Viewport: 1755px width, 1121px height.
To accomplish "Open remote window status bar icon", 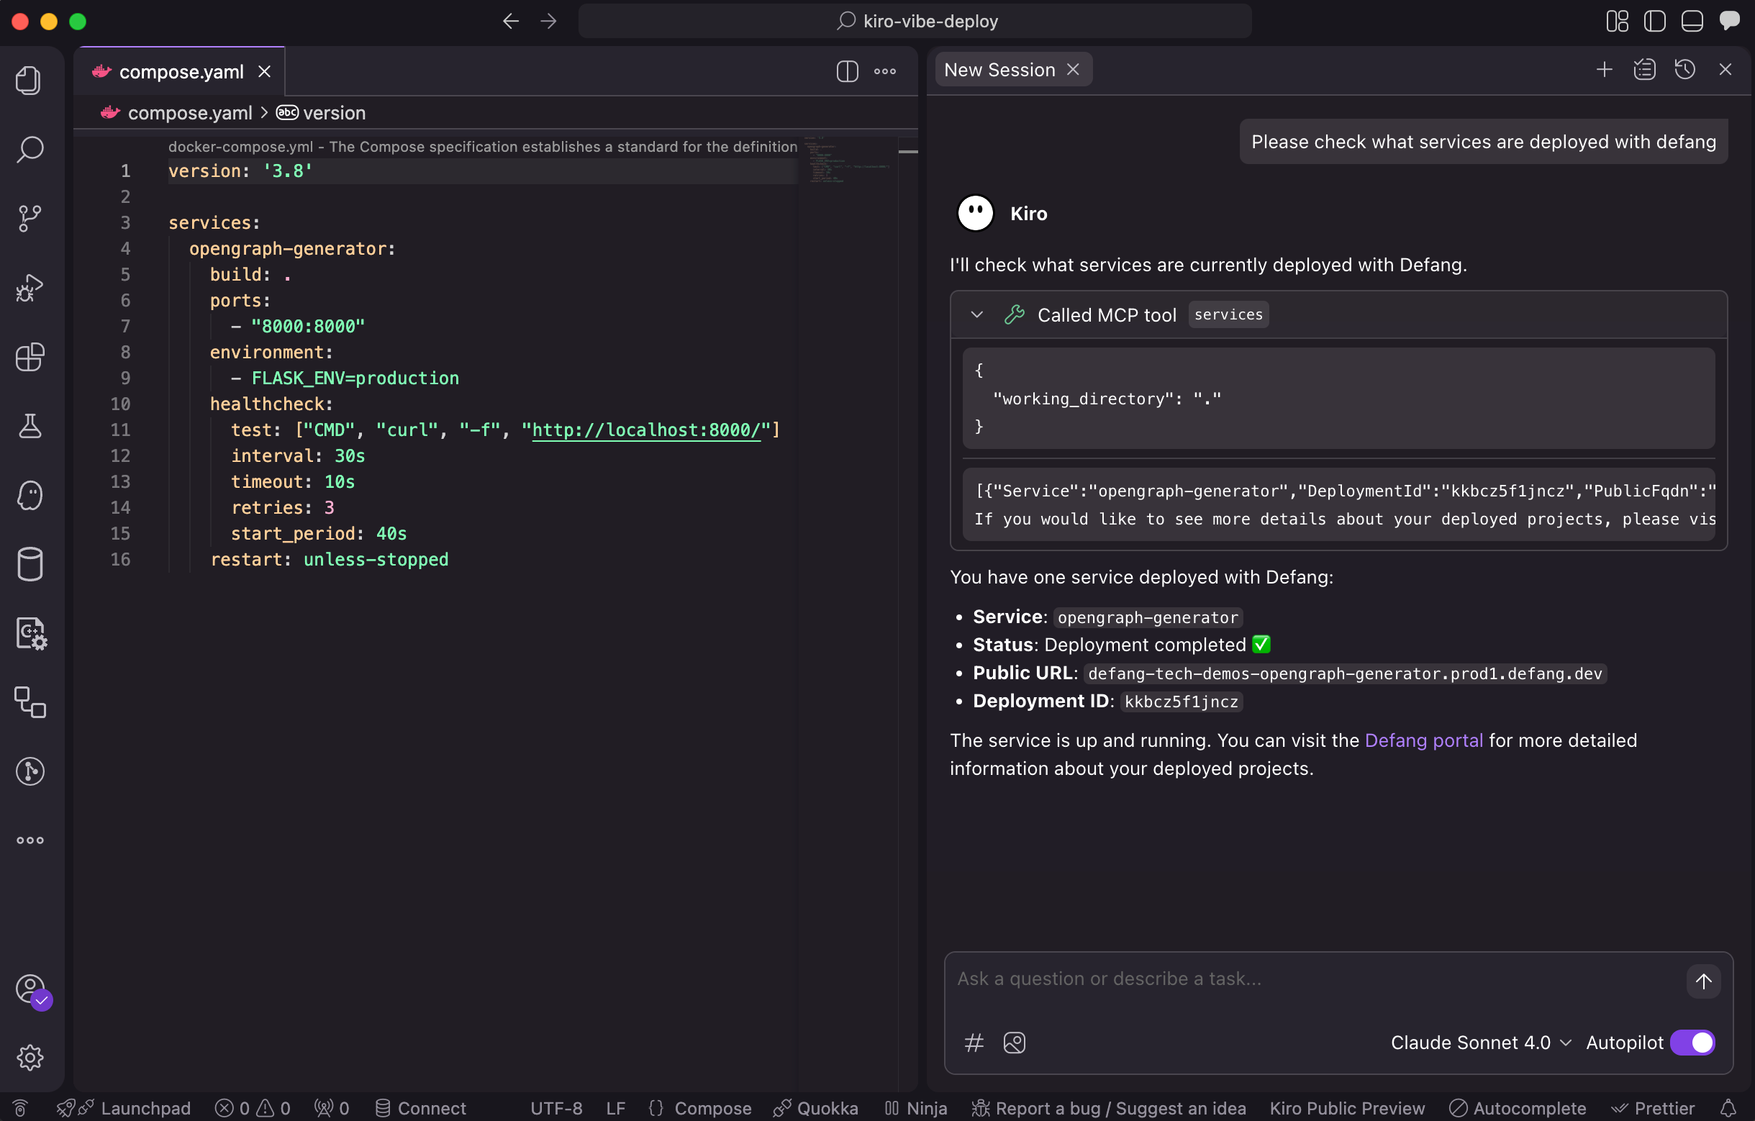I will (x=20, y=1109).
